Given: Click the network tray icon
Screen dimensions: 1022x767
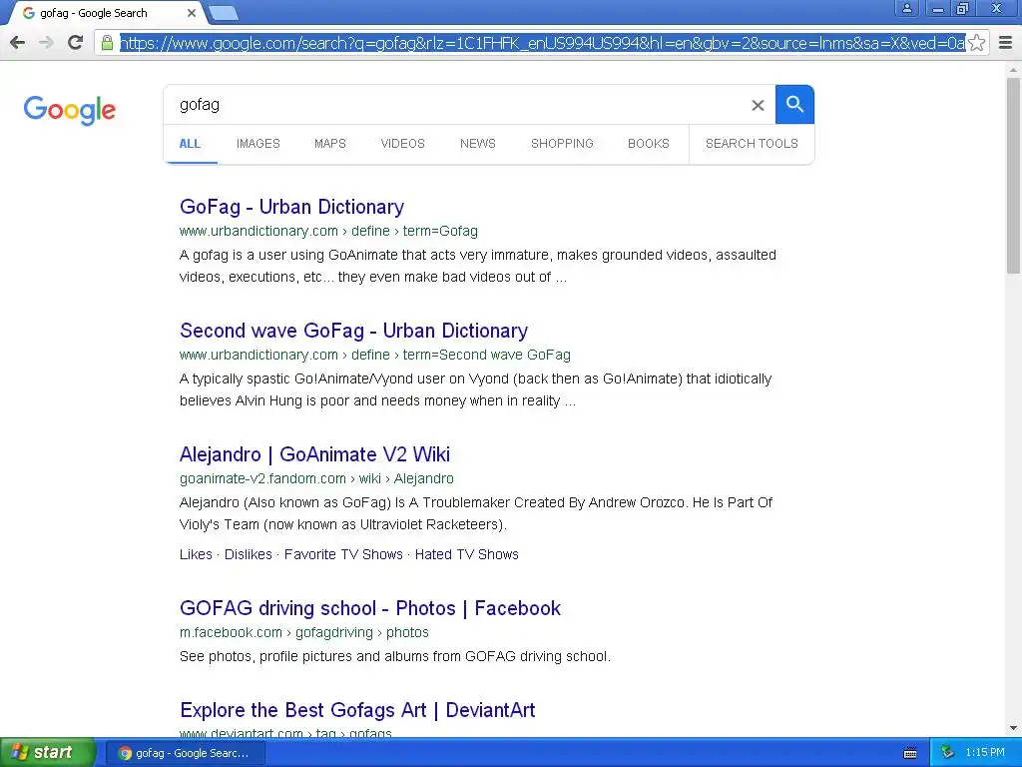Looking at the screenshot, I should [948, 753].
